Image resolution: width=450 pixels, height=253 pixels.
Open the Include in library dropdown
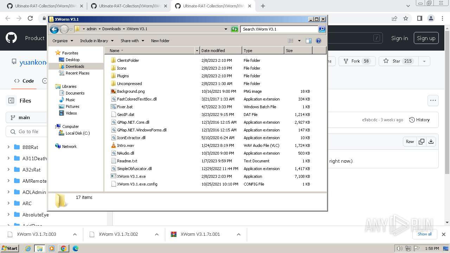click(x=96, y=41)
